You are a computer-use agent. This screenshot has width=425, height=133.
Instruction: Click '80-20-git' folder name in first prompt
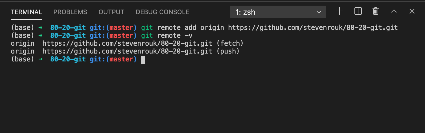click(68, 28)
